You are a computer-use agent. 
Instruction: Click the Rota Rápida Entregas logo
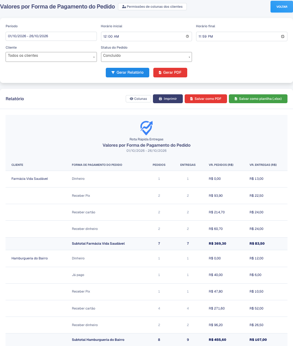(147, 128)
